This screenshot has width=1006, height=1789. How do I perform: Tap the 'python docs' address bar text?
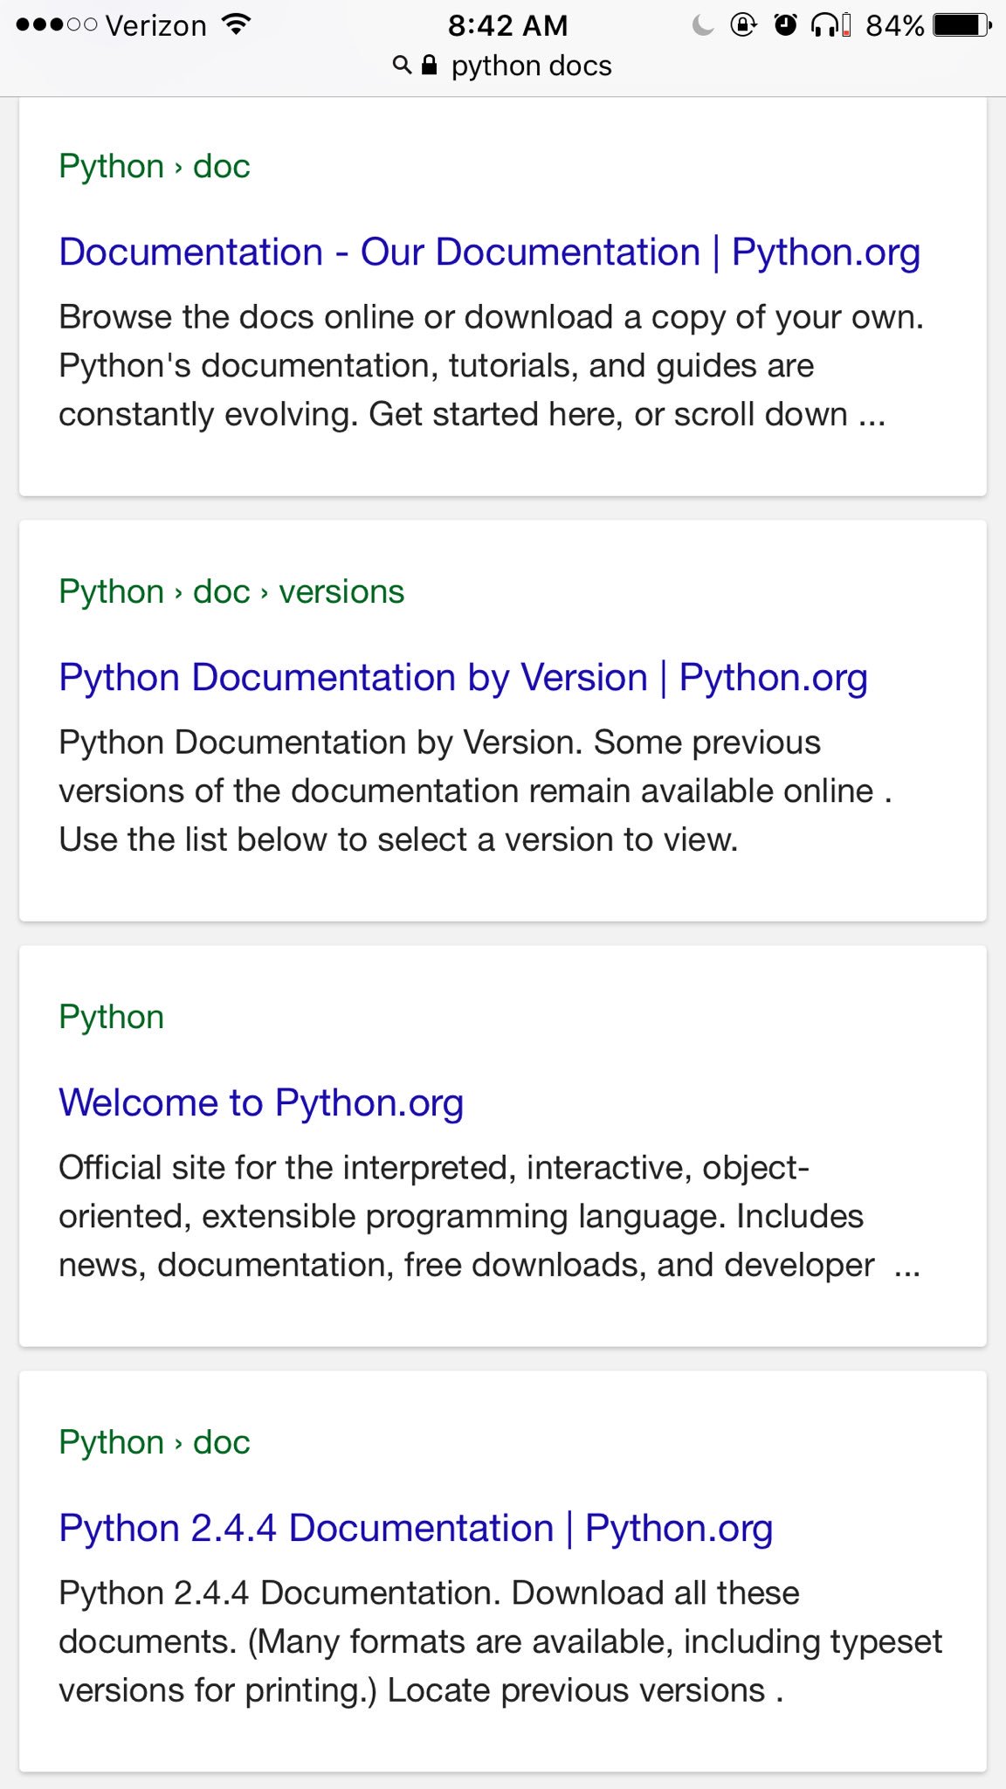point(531,66)
